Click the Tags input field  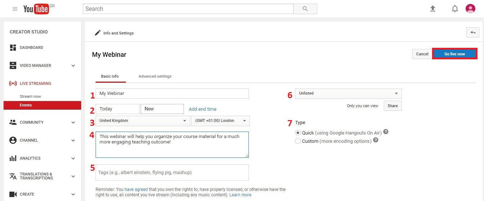172,172
